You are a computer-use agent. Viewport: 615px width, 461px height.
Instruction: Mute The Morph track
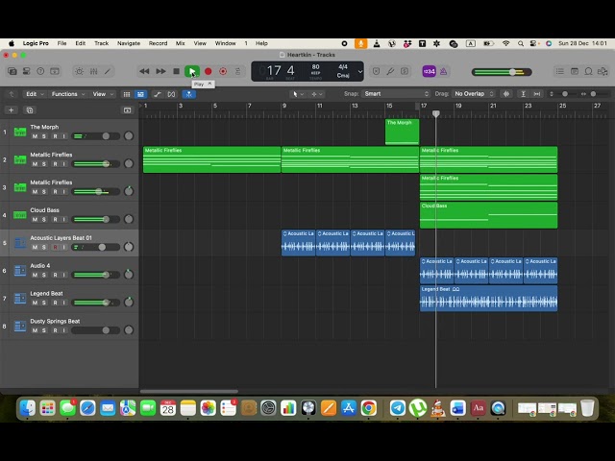[35, 136]
